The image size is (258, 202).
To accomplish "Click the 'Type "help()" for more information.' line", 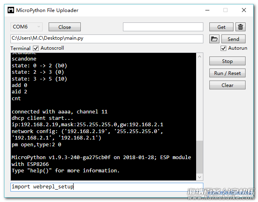I will [66, 171].
